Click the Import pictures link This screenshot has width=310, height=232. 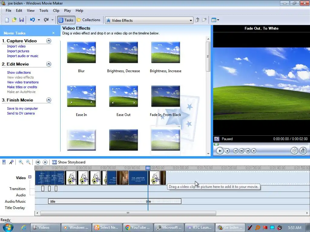18,51
